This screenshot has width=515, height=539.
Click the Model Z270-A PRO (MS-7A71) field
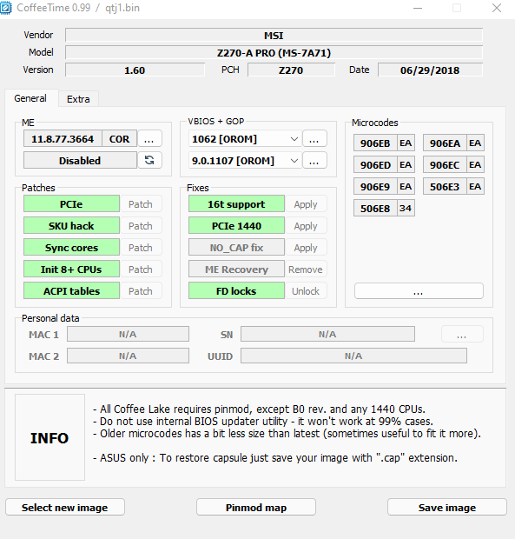pyautogui.click(x=274, y=52)
